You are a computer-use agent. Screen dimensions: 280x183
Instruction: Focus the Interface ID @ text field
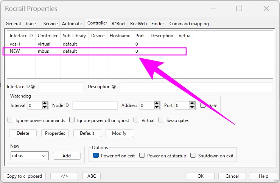pyautogui.click(x=61, y=87)
